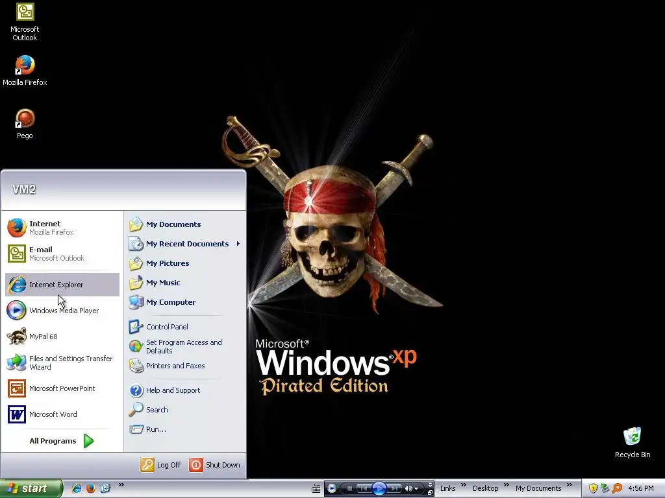This screenshot has height=498, width=665.
Task: Open Files and Settings Transfer Wizard
Action: point(62,362)
